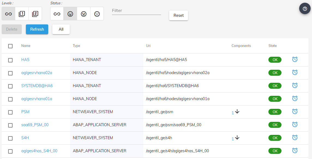Viewport: 312px width, 159px height.
Task: Click into the Filter text field
Action: coord(136,11)
